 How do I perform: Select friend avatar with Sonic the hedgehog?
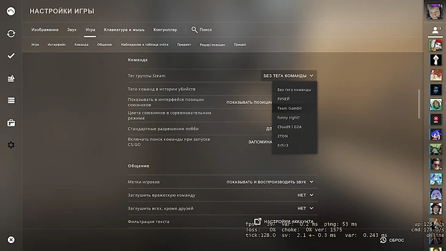click(436, 134)
